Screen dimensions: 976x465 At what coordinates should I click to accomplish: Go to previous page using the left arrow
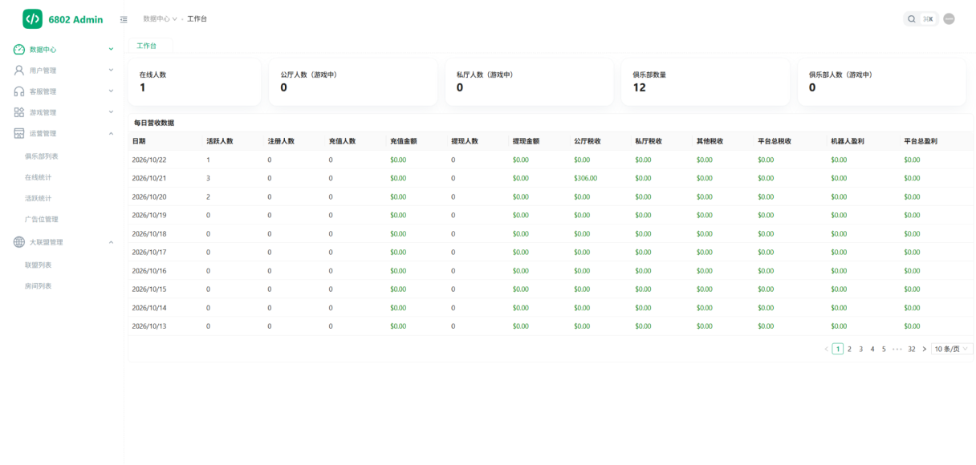tap(827, 350)
